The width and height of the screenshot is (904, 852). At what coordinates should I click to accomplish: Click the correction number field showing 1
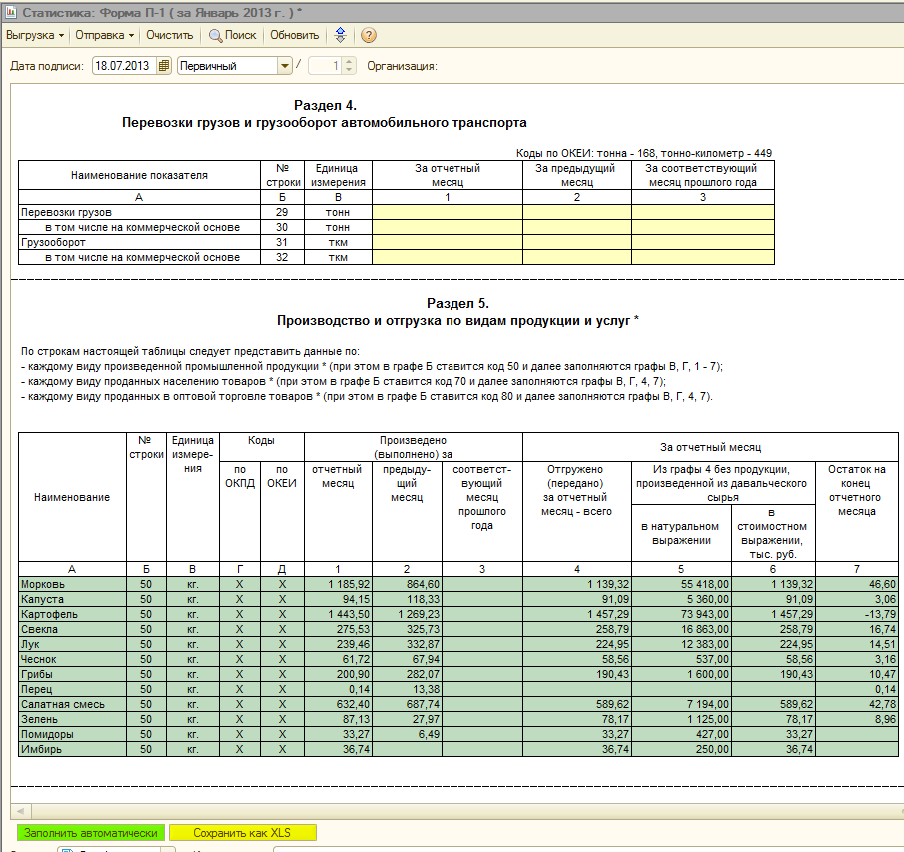[327, 66]
